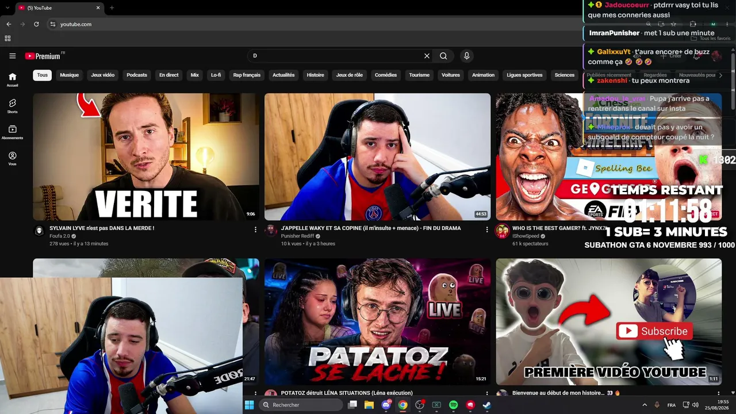Open Foufa 2.0 channel avatar

39,231
